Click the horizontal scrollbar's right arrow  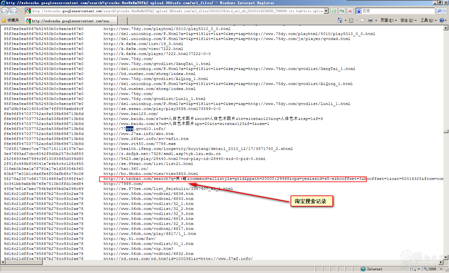tap(441, 262)
